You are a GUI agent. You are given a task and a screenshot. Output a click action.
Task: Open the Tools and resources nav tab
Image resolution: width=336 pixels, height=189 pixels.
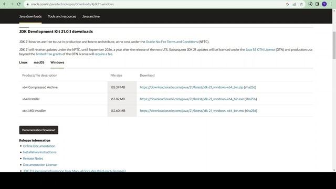[x=62, y=16]
